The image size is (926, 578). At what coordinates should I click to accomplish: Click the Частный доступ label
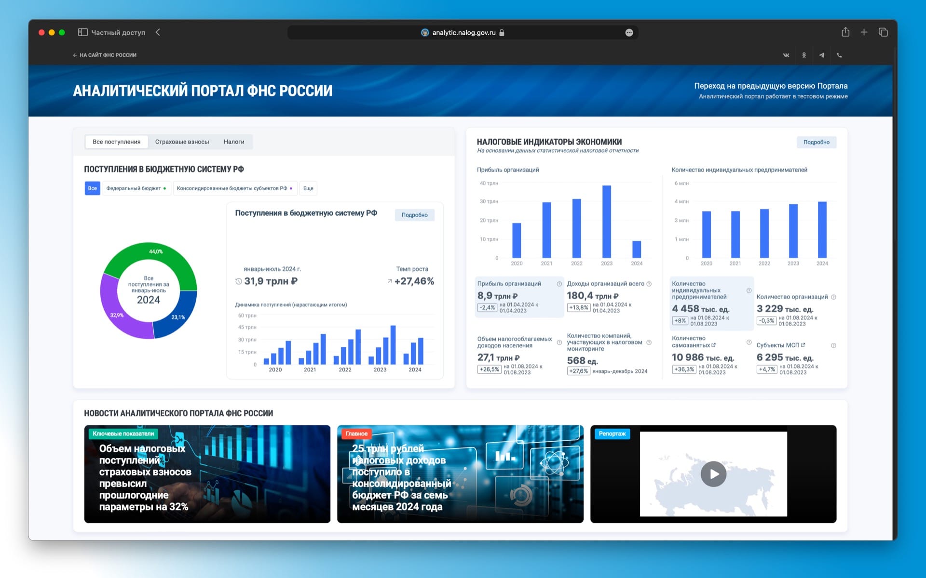pos(118,32)
